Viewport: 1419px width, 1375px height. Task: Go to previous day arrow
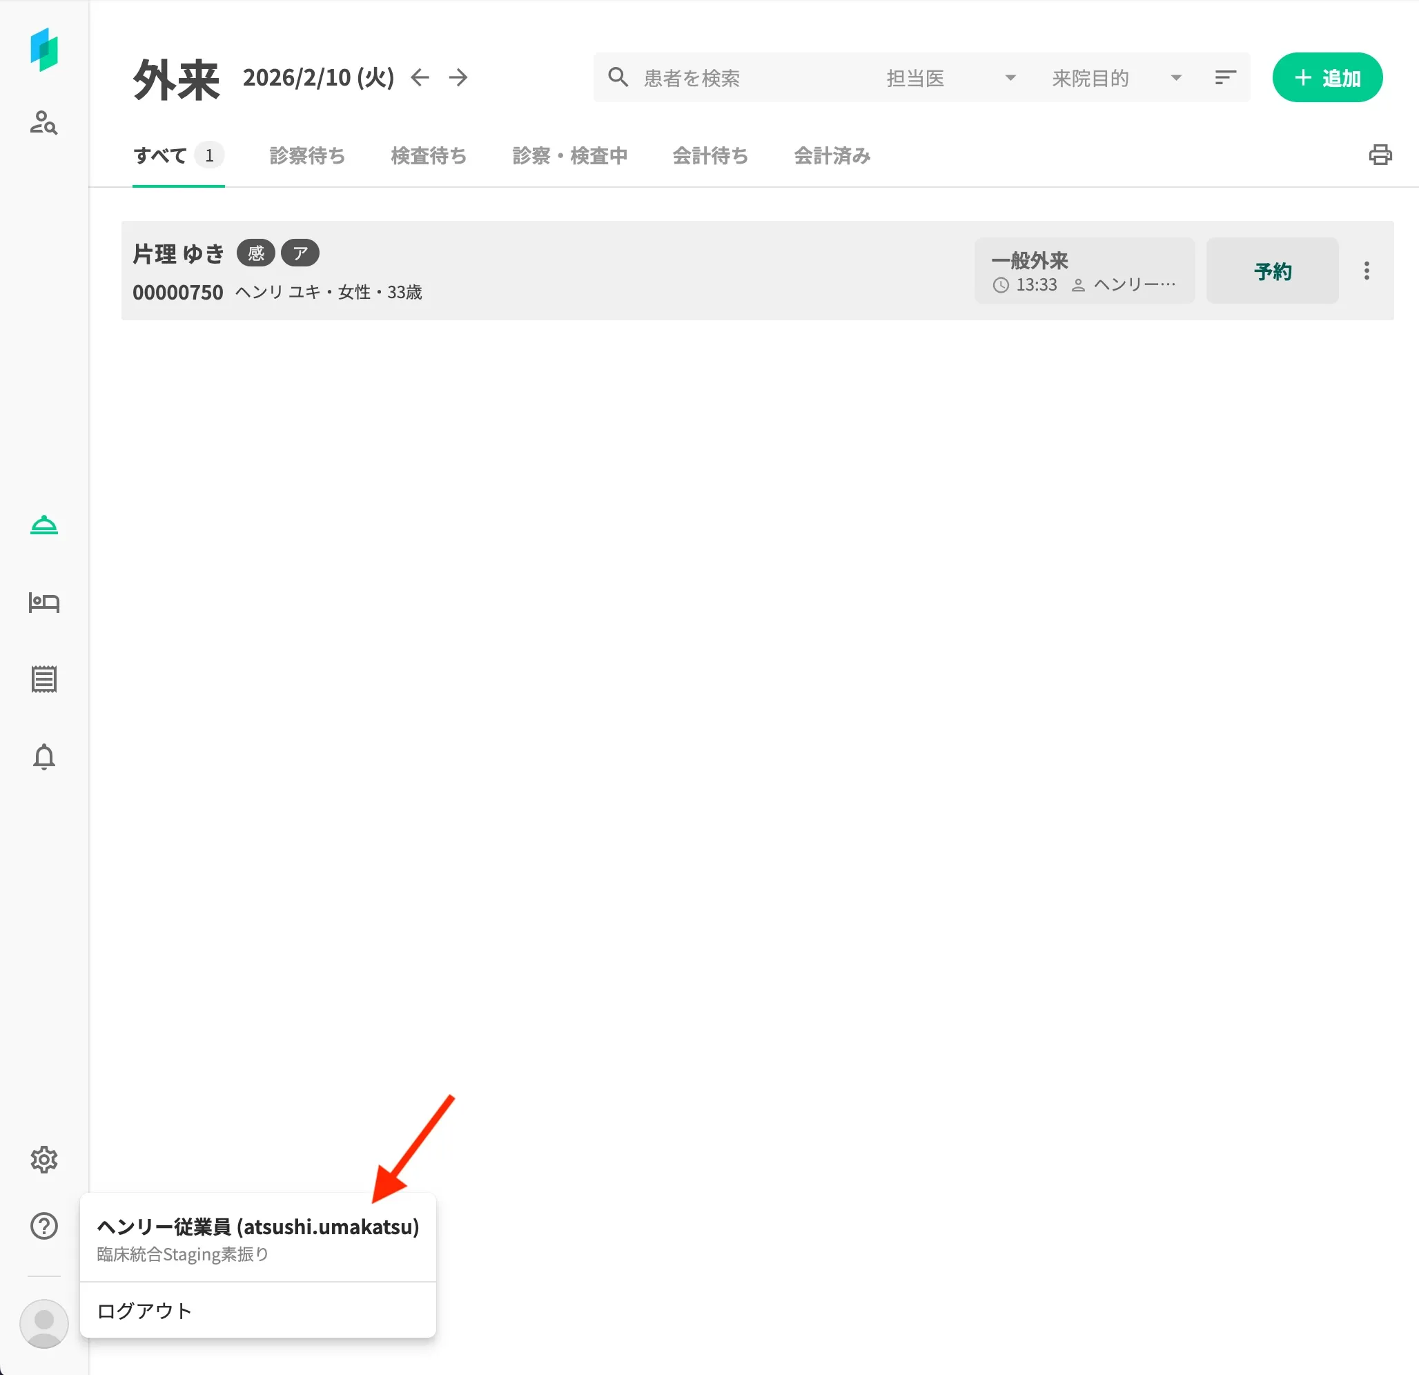tap(420, 77)
